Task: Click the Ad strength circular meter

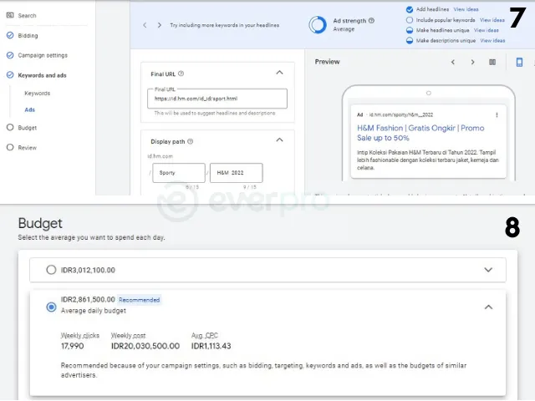Action: (318, 25)
